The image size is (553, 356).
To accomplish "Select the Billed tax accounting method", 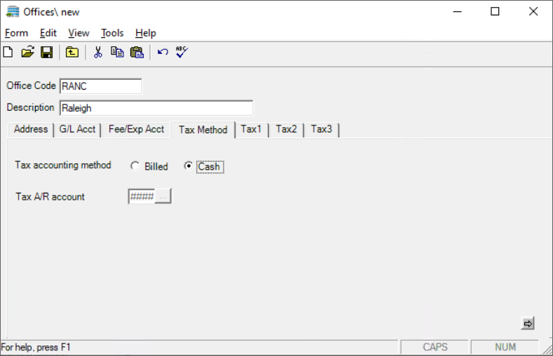I will click(135, 166).
